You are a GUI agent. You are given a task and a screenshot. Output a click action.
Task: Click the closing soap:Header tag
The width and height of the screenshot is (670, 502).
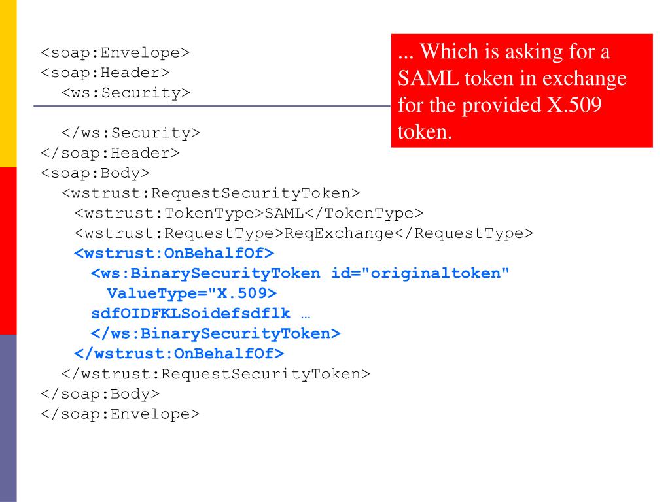(x=110, y=153)
